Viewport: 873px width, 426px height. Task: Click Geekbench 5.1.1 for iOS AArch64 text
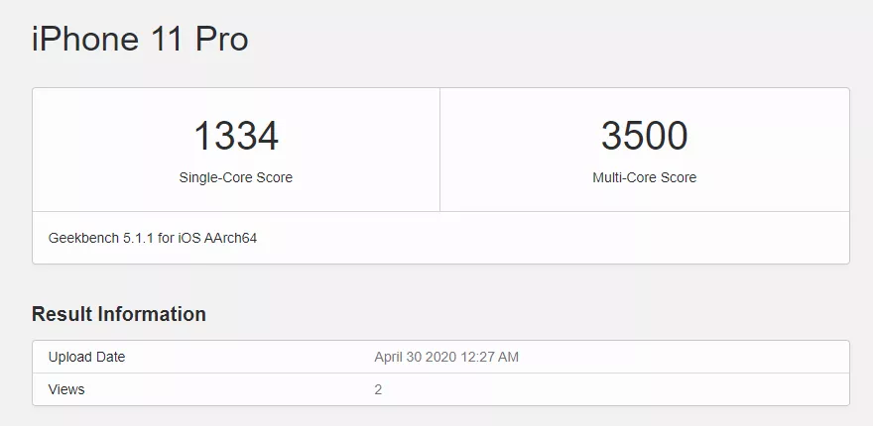153,238
